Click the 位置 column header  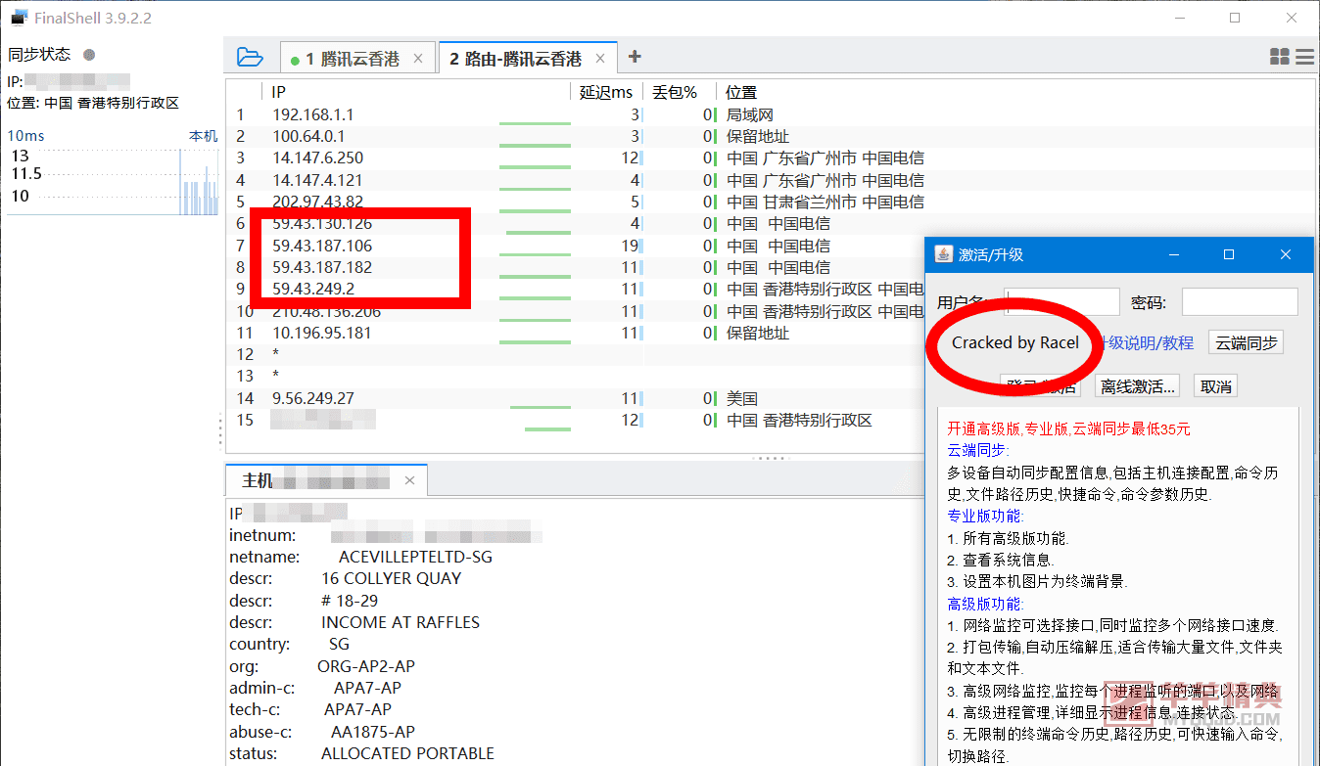[x=741, y=92]
